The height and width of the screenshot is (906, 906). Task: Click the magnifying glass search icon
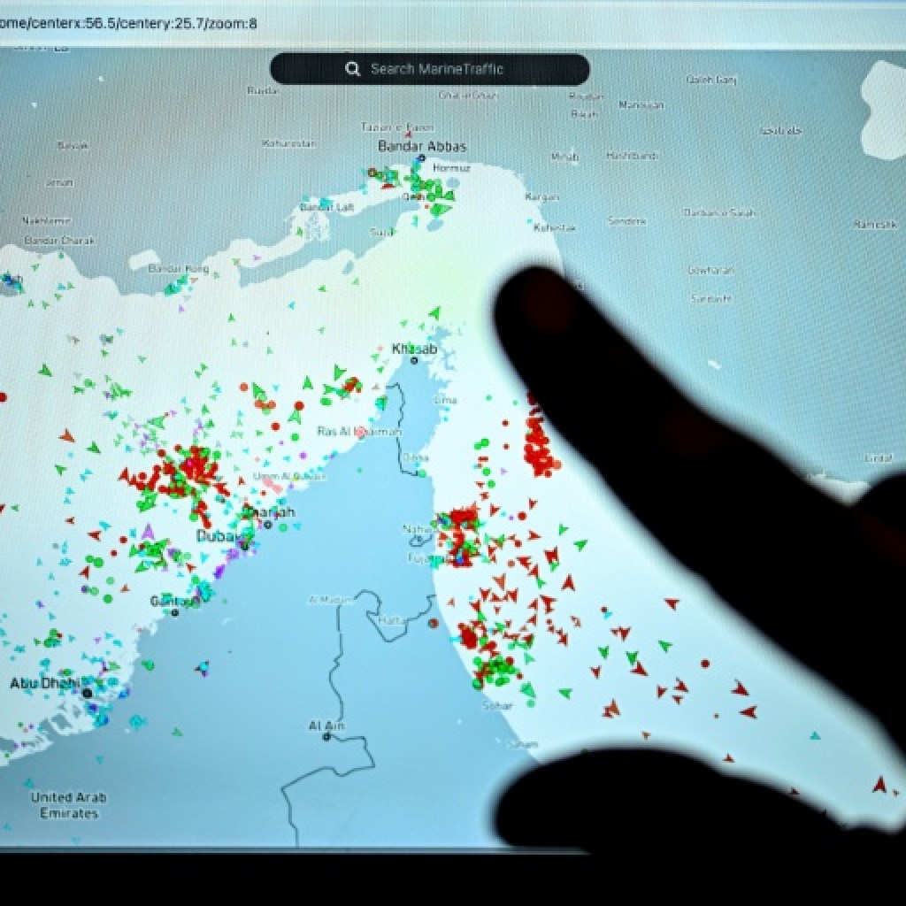353,69
